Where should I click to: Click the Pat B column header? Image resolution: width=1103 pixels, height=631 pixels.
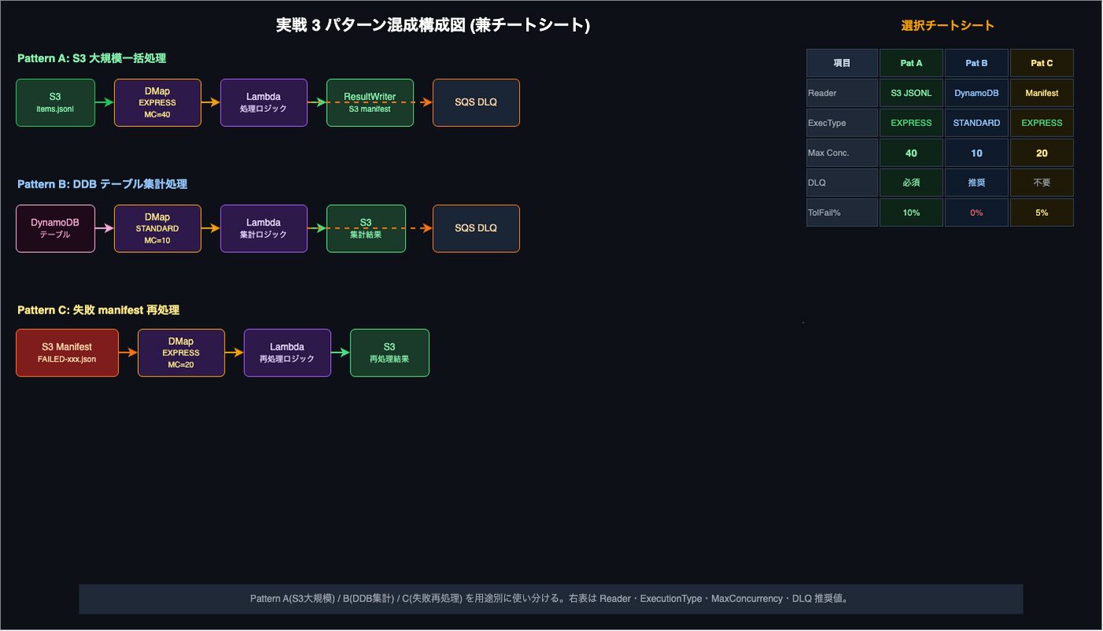(x=977, y=63)
